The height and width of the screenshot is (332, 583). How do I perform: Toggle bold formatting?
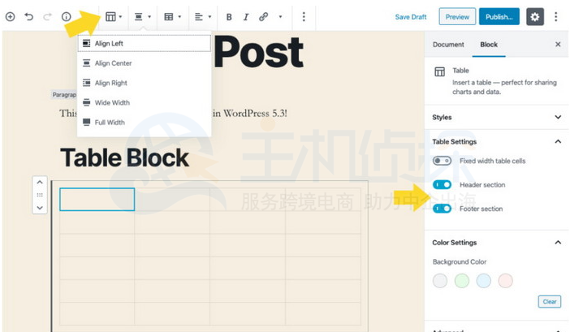pyautogui.click(x=229, y=17)
